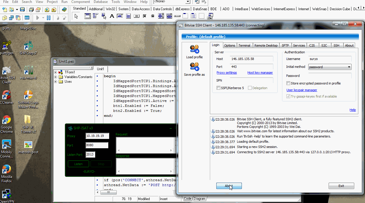Select the CheckBox component icon
This screenshot has height=203, width=365.
(145, 16)
